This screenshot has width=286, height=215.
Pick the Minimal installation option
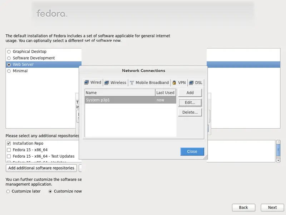click(x=9, y=71)
